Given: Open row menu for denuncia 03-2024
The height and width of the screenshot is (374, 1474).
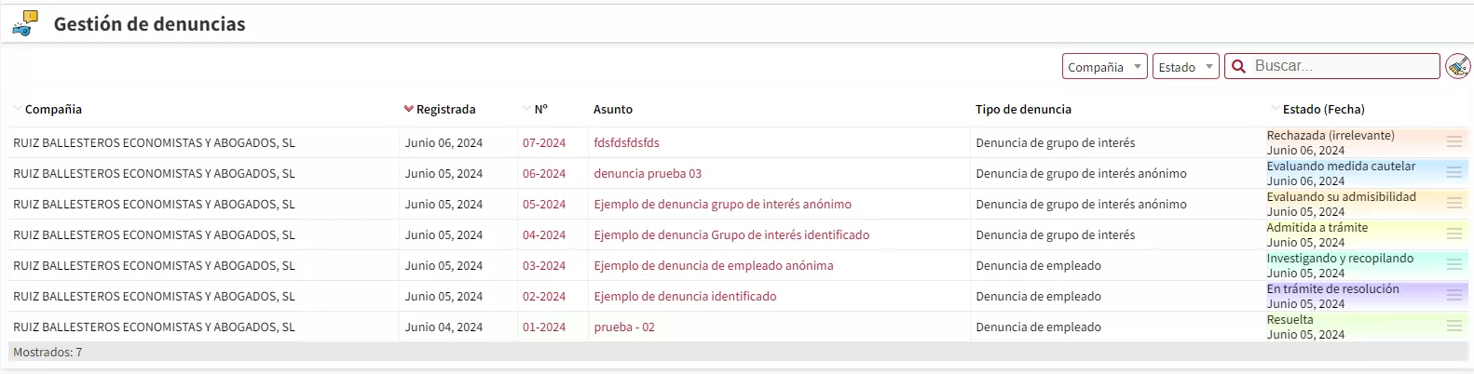Looking at the screenshot, I should pyautogui.click(x=1454, y=264).
